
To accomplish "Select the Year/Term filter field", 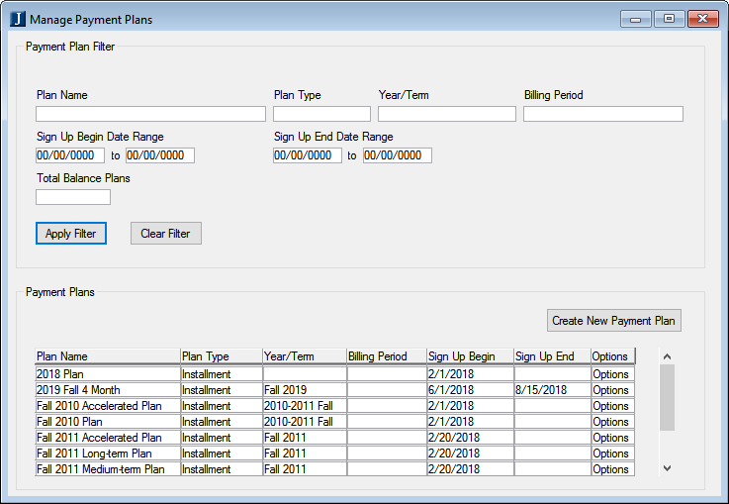I will coord(446,114).
